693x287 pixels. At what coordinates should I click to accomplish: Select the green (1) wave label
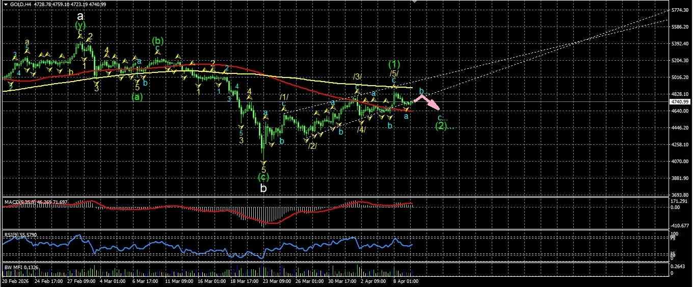394,64
